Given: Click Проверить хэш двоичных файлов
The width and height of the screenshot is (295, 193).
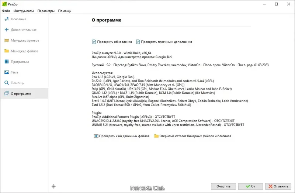Looking at the screenshot, I should point(124,136).
